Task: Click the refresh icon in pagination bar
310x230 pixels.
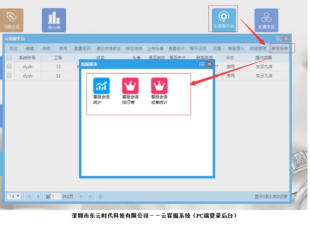Action: 100,196
